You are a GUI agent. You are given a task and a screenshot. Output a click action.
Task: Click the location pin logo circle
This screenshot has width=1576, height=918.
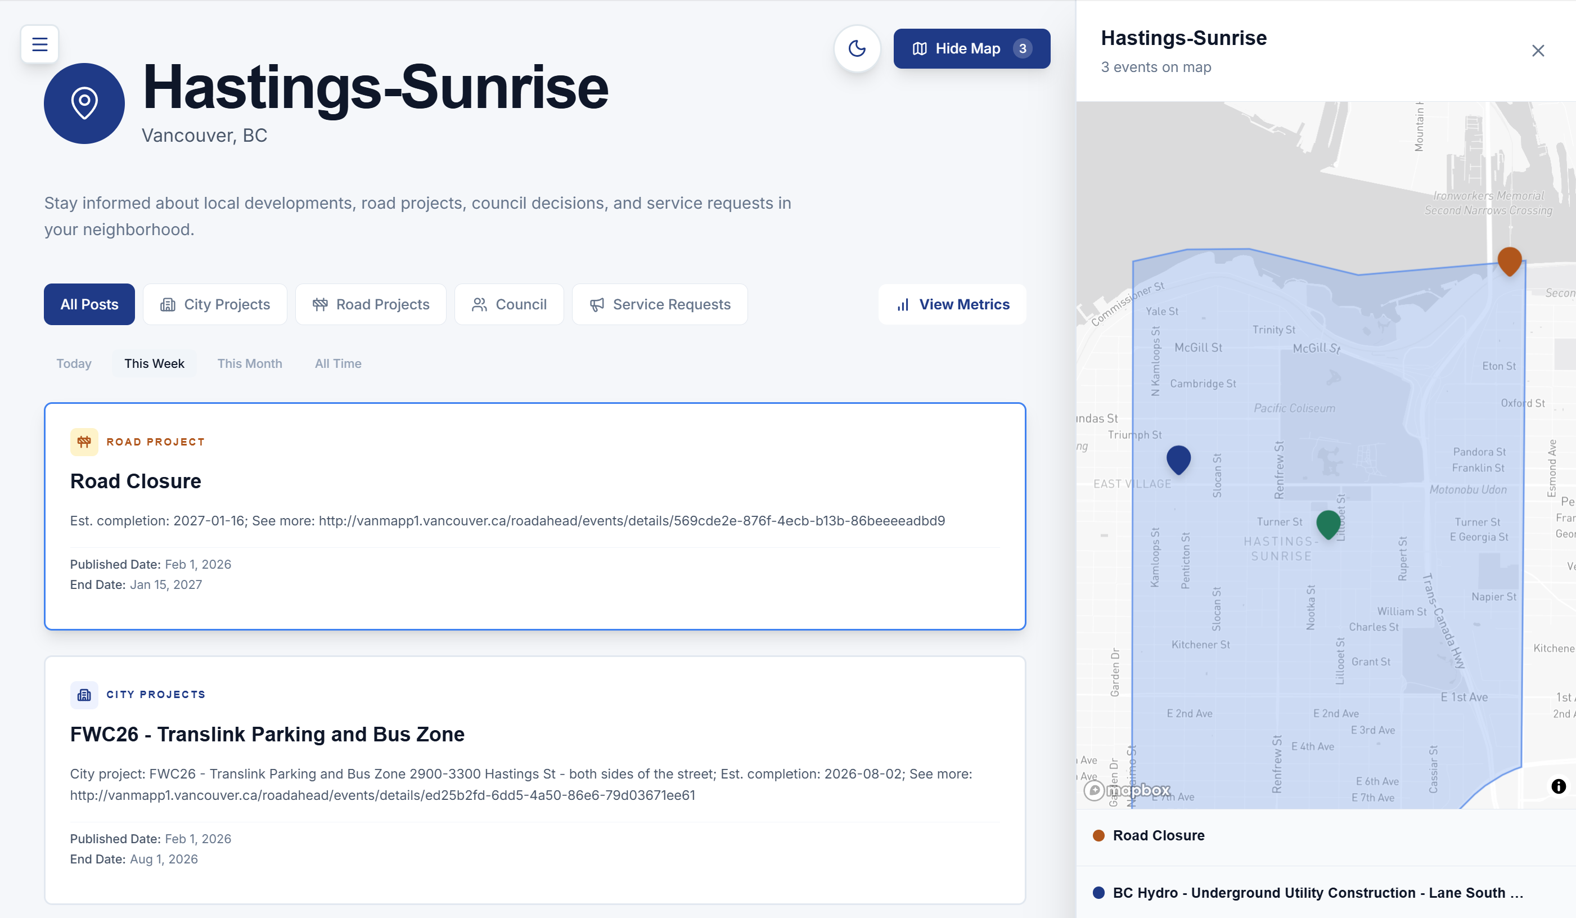tap(84, 103)
